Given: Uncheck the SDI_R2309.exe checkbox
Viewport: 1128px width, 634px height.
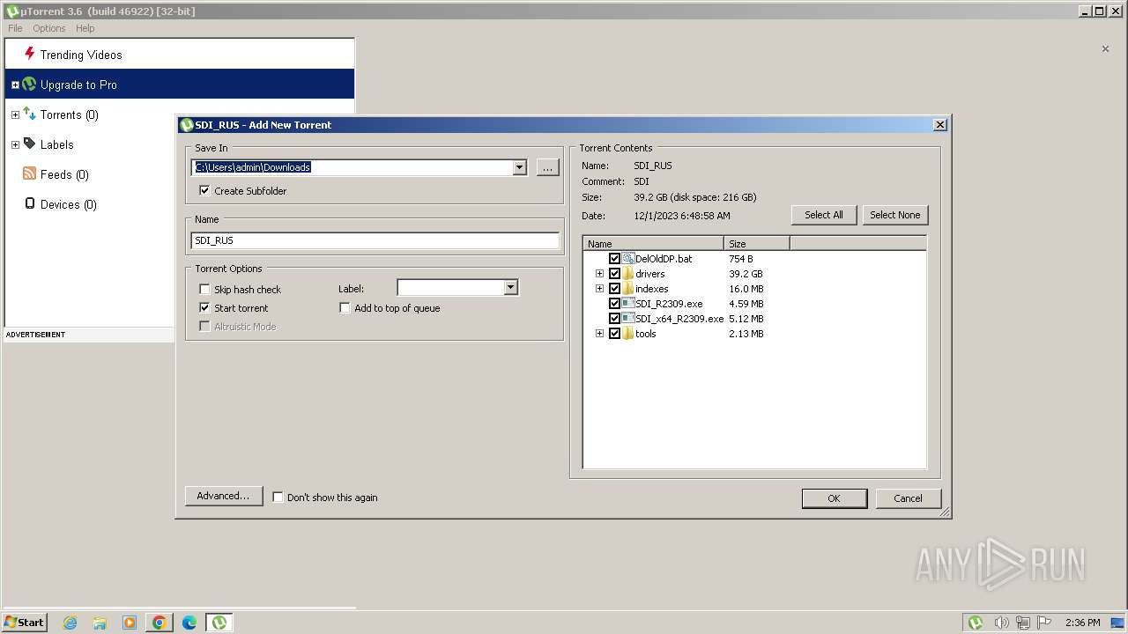Looking at the screenshot, I should click(614, 304).
